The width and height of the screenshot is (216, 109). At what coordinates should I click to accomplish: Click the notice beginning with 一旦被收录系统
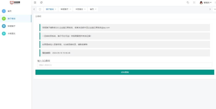pos(125,36)
